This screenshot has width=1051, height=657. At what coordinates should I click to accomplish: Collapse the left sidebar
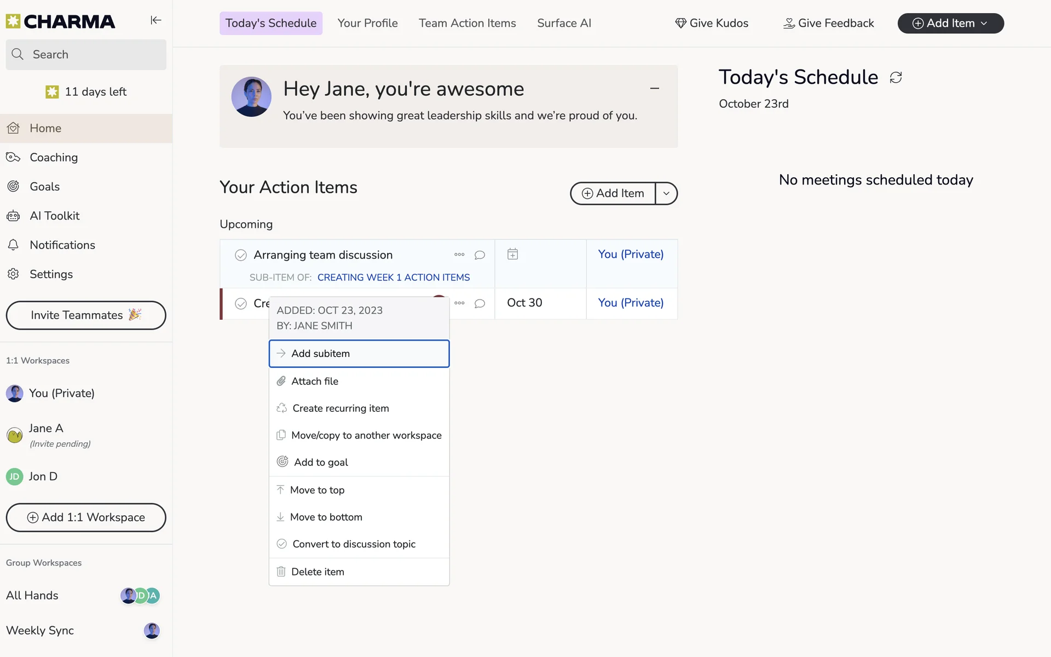click(156, 20)
